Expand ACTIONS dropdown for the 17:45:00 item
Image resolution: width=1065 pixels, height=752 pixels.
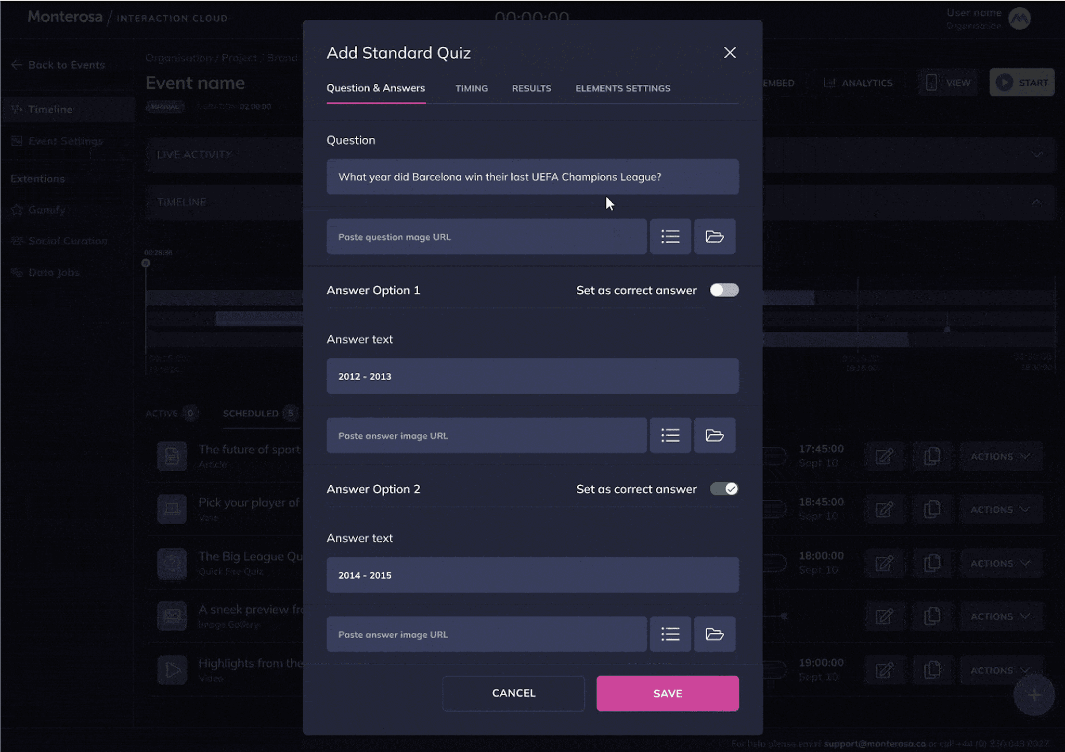(1000, 457)
